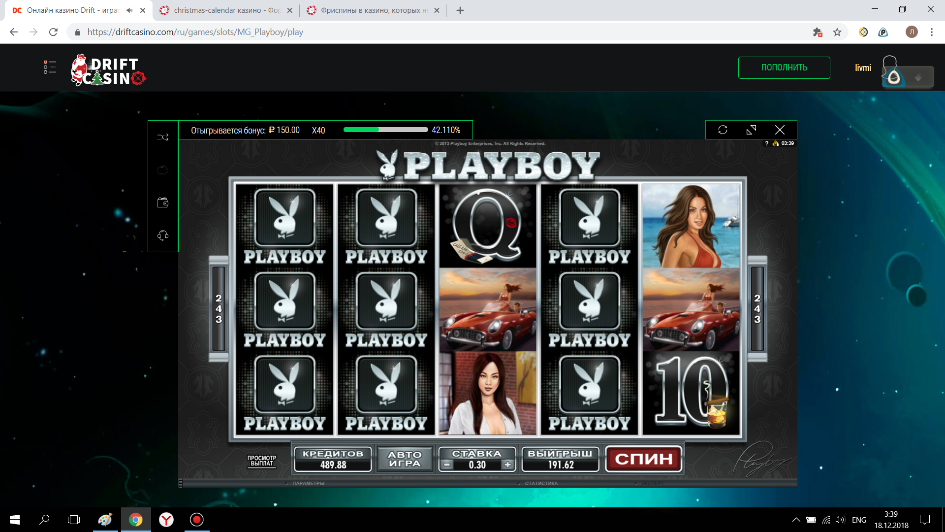945x532 pixels.
Task: Expand the СТАТИСТИКА panel
Action: [540, 483]
